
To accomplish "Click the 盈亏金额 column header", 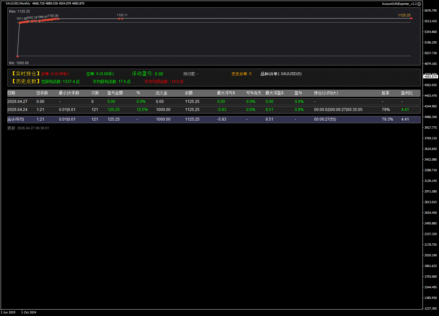I will (115, 93).
